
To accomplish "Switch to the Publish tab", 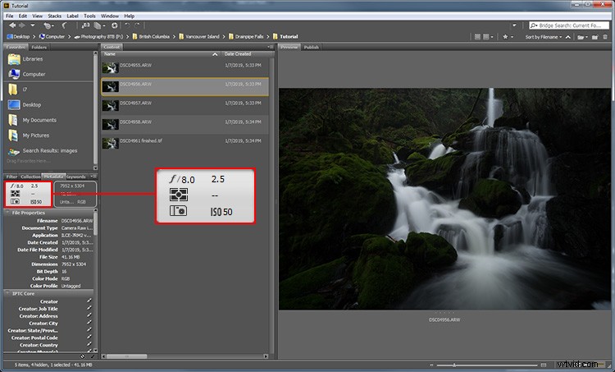I will (312, 47).
